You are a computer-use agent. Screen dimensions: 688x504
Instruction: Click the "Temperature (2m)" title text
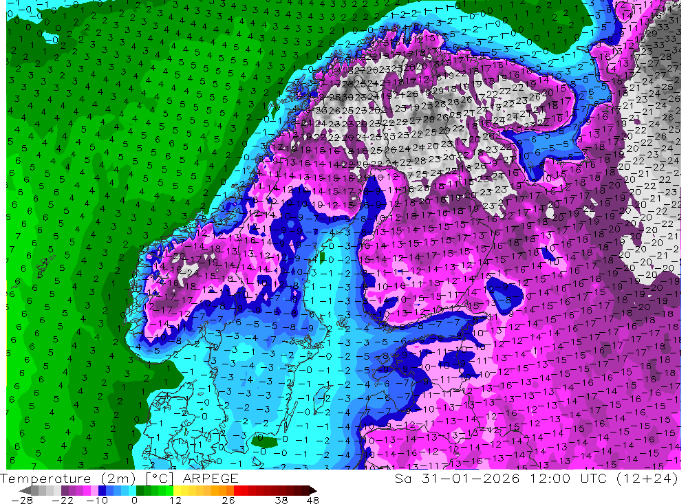[67, 479]
